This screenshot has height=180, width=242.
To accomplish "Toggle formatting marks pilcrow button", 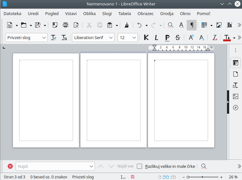I will pos(192,25).
